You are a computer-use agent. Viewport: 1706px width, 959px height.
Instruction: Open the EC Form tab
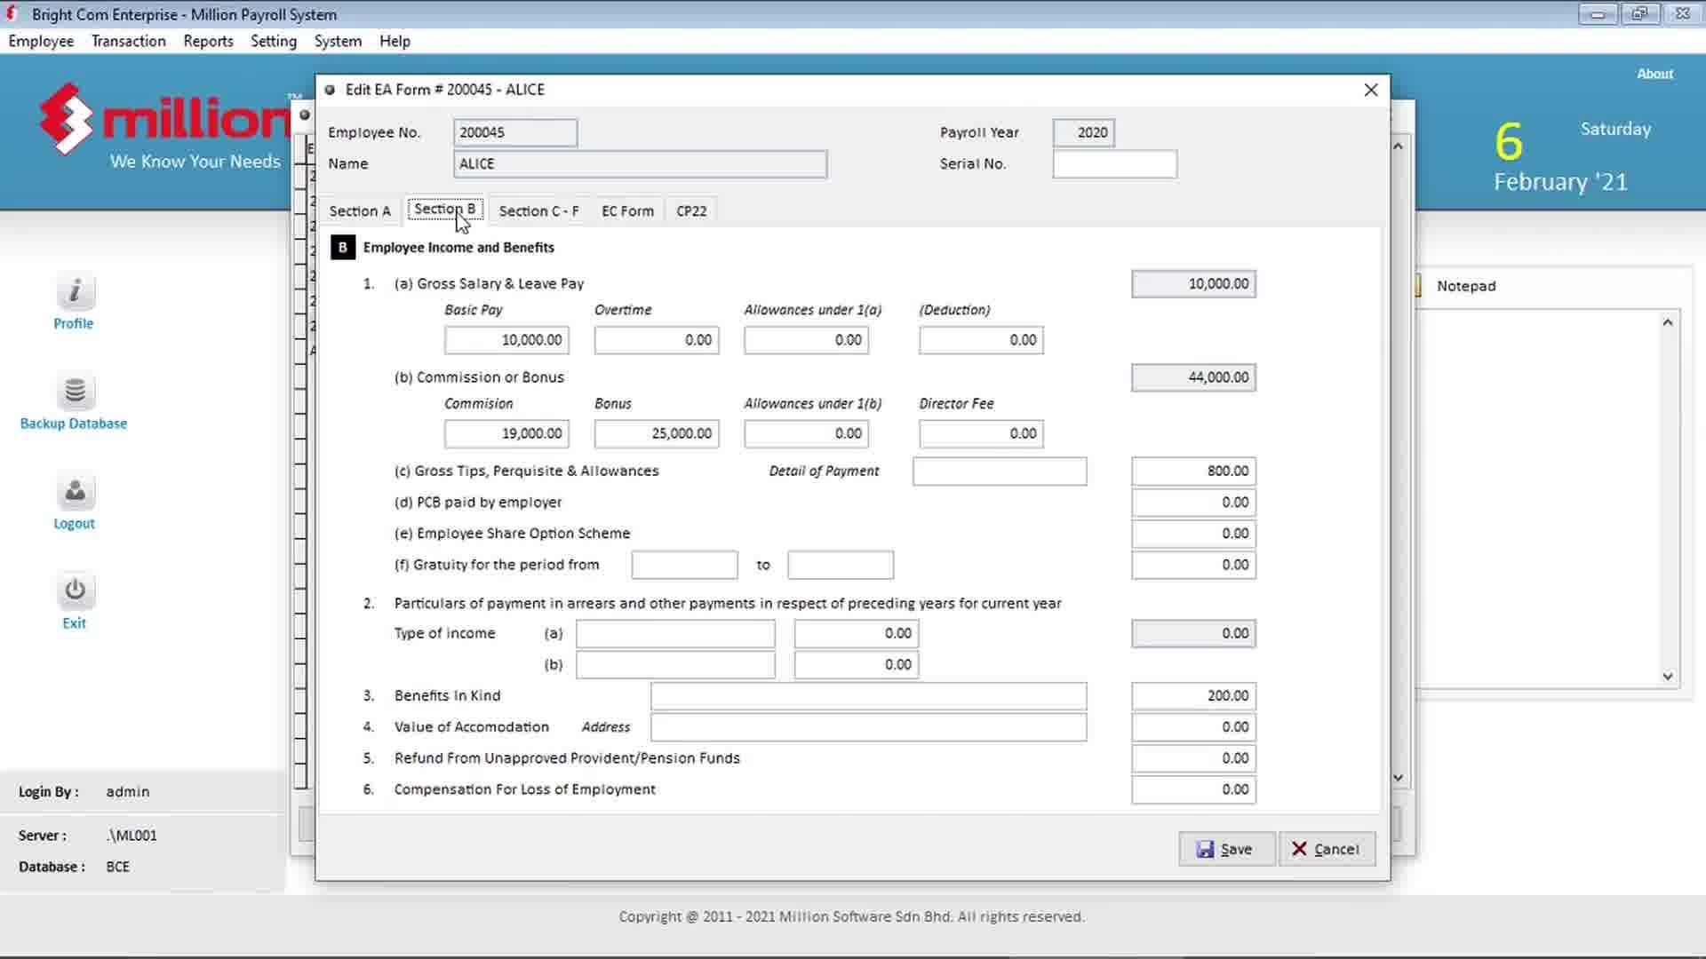pos(627,211)
